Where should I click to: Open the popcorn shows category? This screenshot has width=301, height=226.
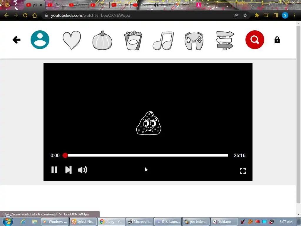point(133,40)
